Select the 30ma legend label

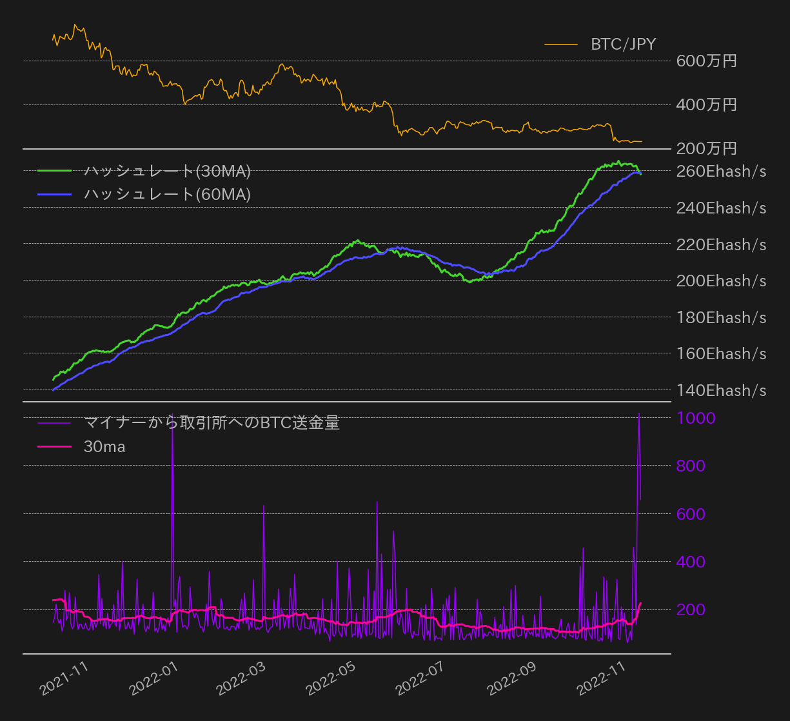pos(104,446)
